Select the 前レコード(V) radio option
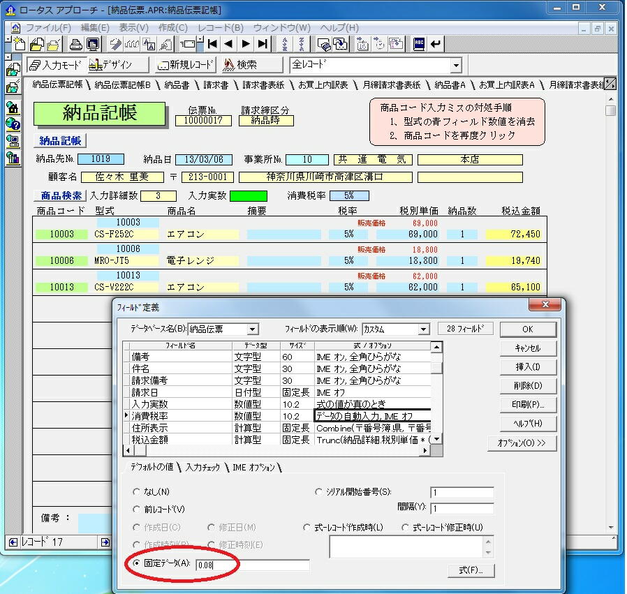Screen dimensions: 627x594 136,509
